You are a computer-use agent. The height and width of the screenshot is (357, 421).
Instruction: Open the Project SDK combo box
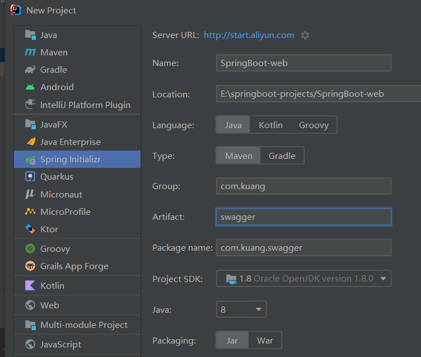click(x=303, y=279)
